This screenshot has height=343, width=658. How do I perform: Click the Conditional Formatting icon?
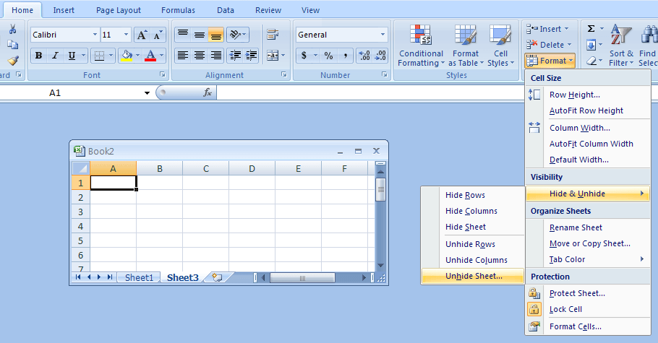point(421,36)
